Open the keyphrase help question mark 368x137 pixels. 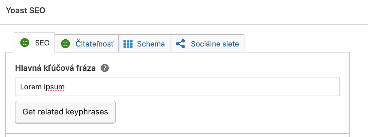click(105, 68)
